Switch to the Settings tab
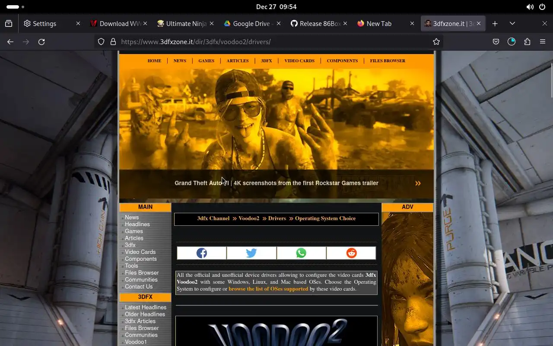 [51, 23]
